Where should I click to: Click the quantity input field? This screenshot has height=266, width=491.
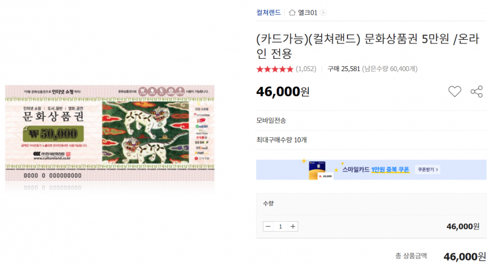[280, 226]
